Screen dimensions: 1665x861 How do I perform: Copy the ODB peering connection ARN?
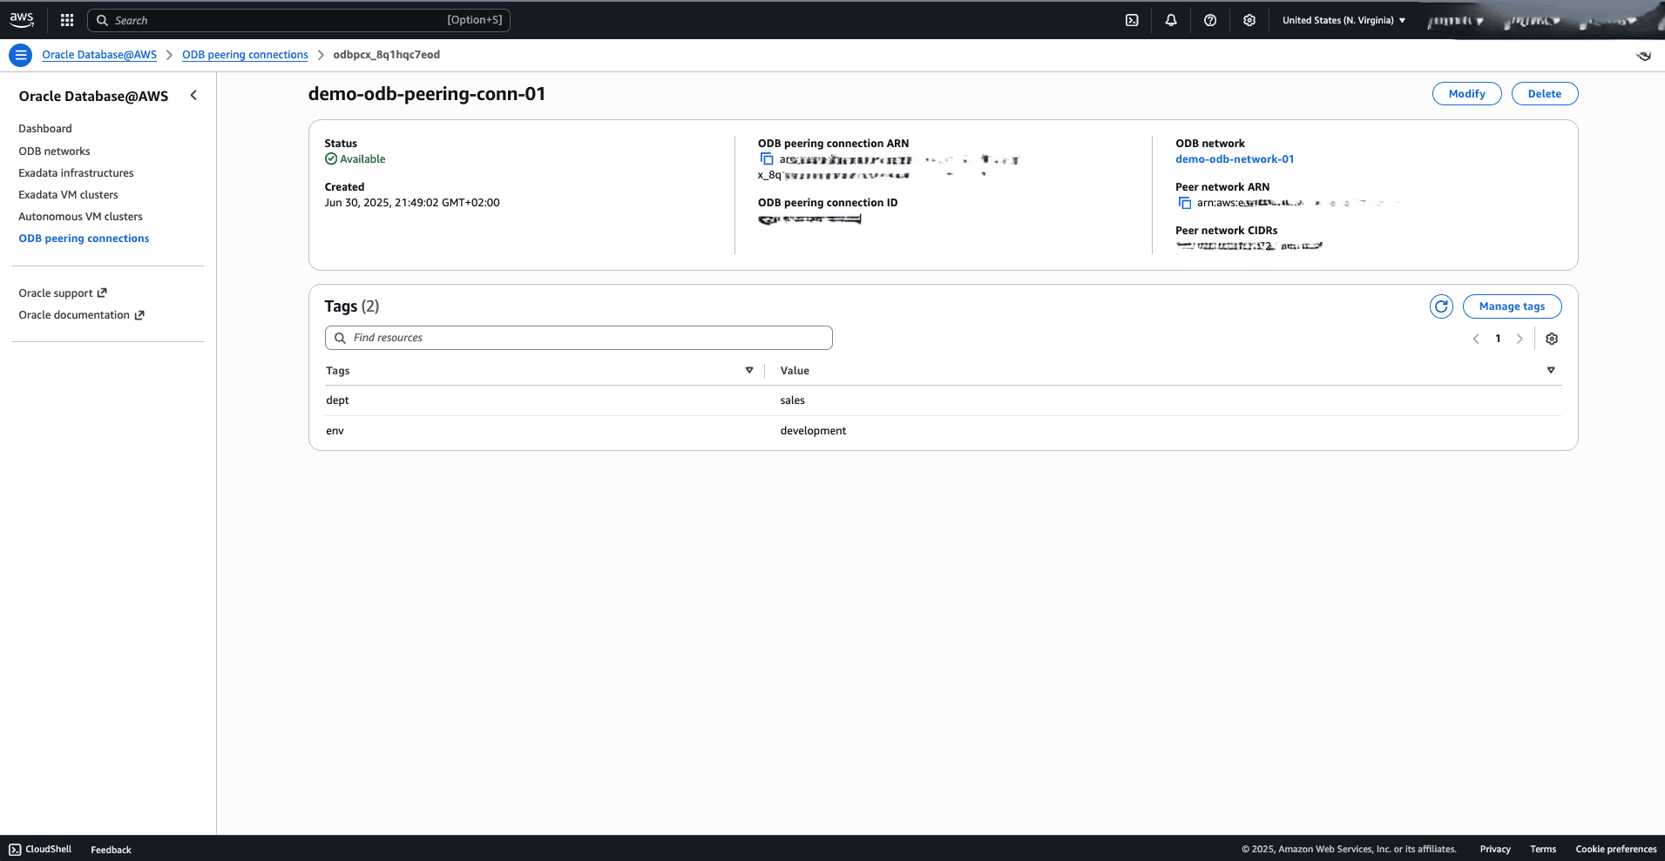coord(767,158)
